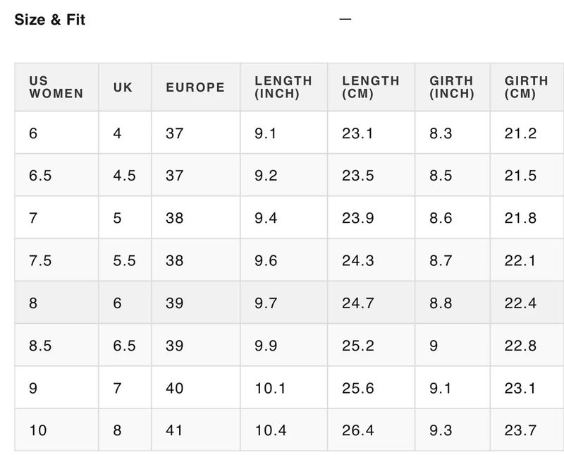Click length 26.4 cm cell
Image resolution: width=564 pixels, height=455 pixels.
tap(372, 430)
